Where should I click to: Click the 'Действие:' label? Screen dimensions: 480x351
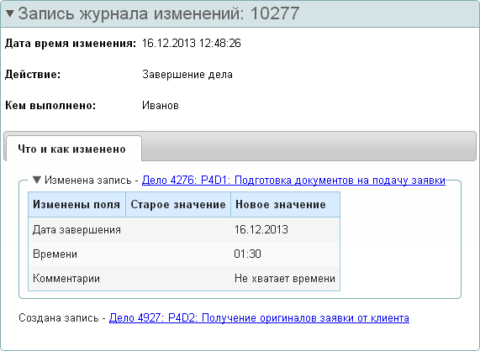pos(33,74)
